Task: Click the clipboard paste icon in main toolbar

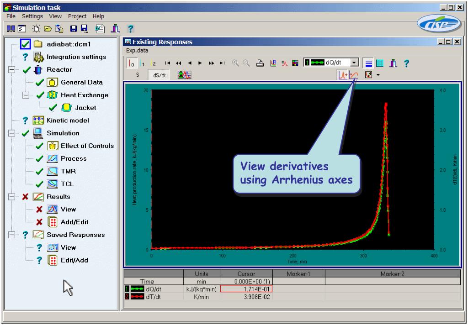Action: pos(59,29)
